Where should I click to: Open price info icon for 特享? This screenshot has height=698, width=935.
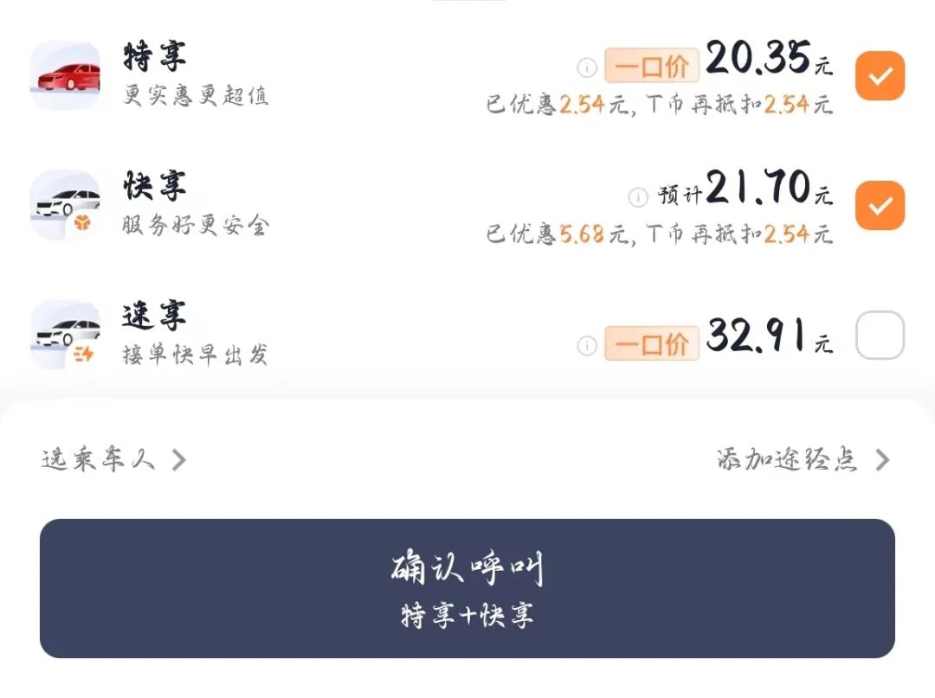pyautogui.click(x=587, y=67)
